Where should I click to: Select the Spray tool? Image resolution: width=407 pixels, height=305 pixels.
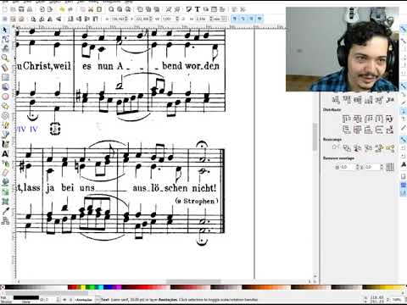click(5, 164)
